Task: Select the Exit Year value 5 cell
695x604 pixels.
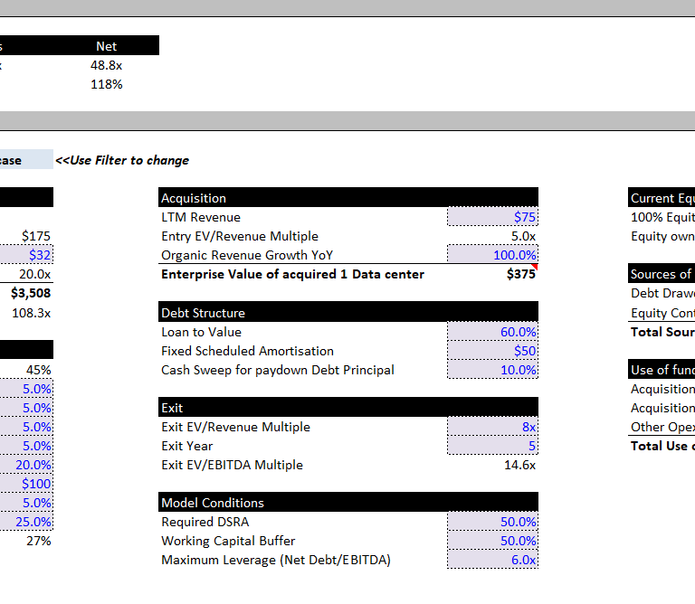Action: (492, 446)
